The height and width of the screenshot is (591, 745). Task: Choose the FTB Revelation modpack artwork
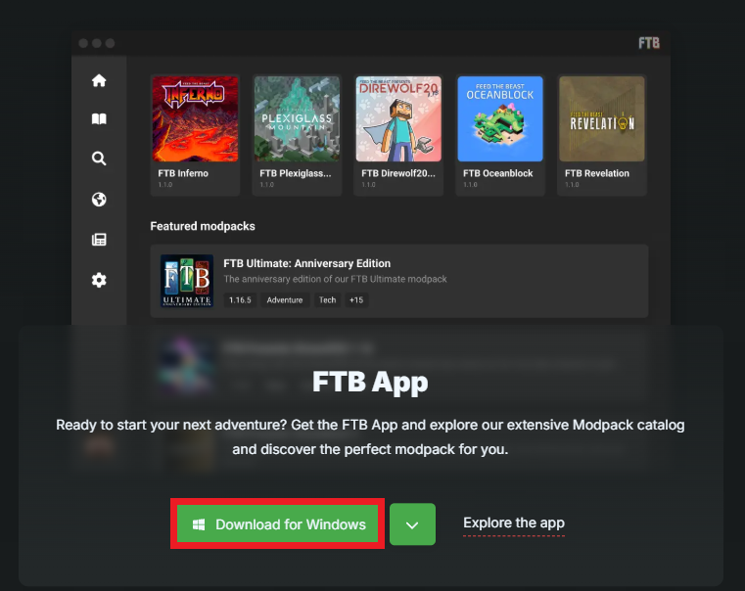pos(602,118)
